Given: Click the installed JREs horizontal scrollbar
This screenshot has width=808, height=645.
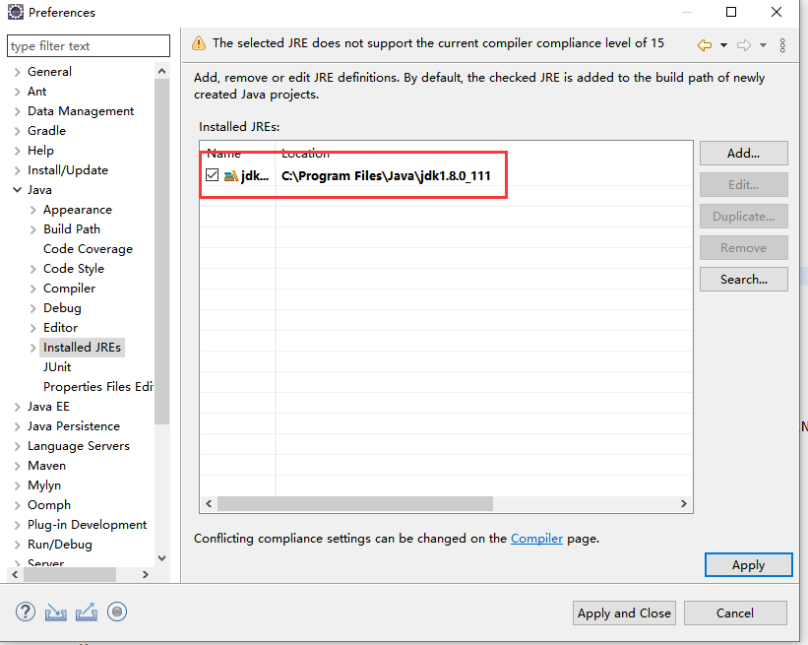Looking at the screenshot, I should coord(354,503).
